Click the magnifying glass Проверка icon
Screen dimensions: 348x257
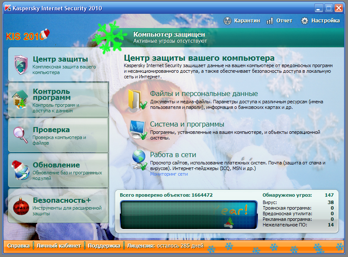point(20,135)
